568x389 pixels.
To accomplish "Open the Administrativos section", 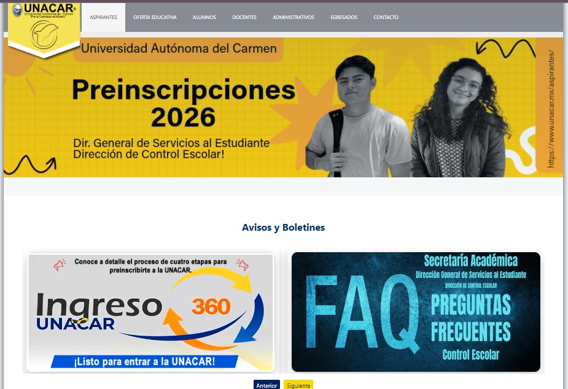I will coord(294,17).
